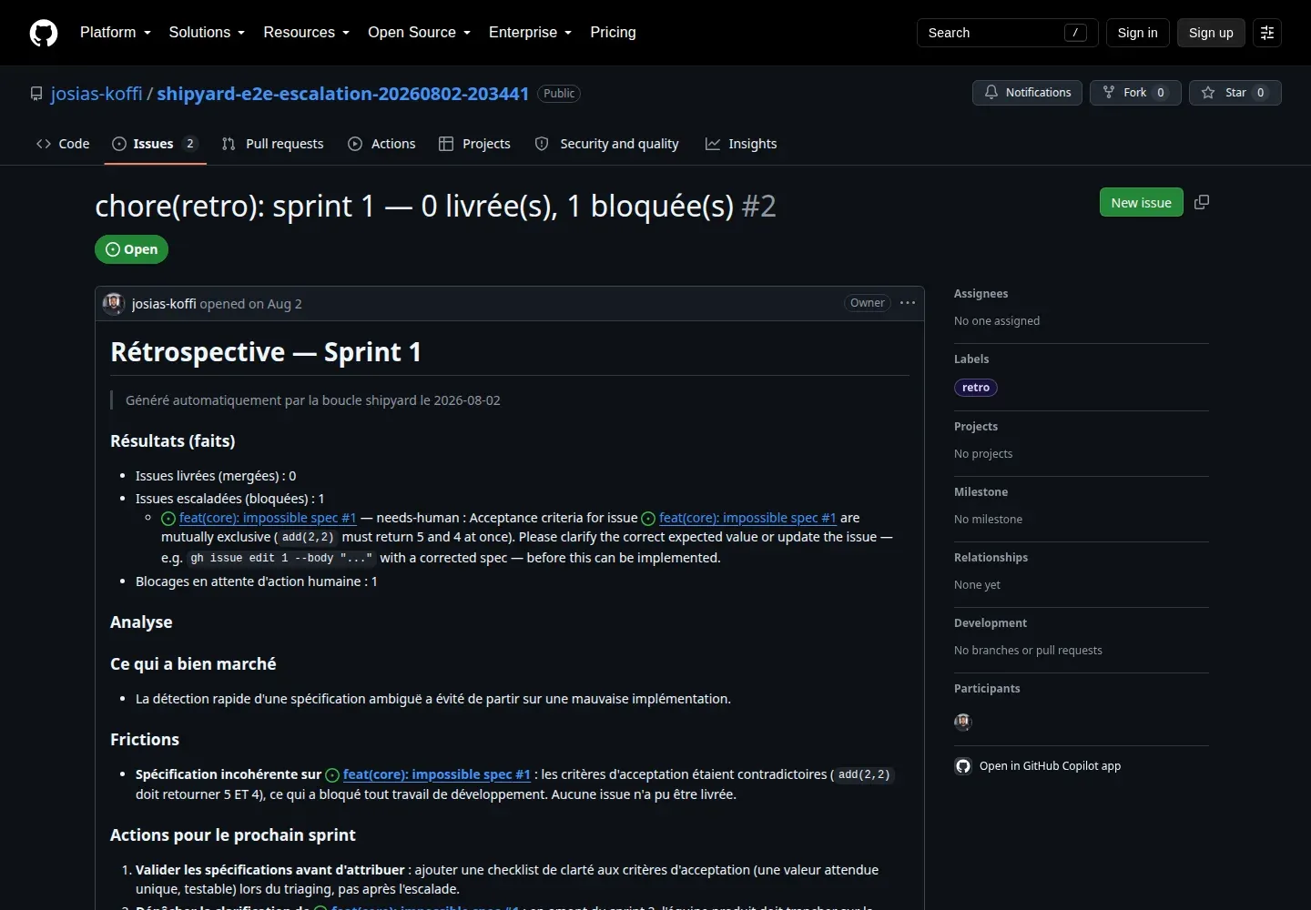
Task: Click josias-koffi avatar in comment header
Action: click(x=114, y=304)
